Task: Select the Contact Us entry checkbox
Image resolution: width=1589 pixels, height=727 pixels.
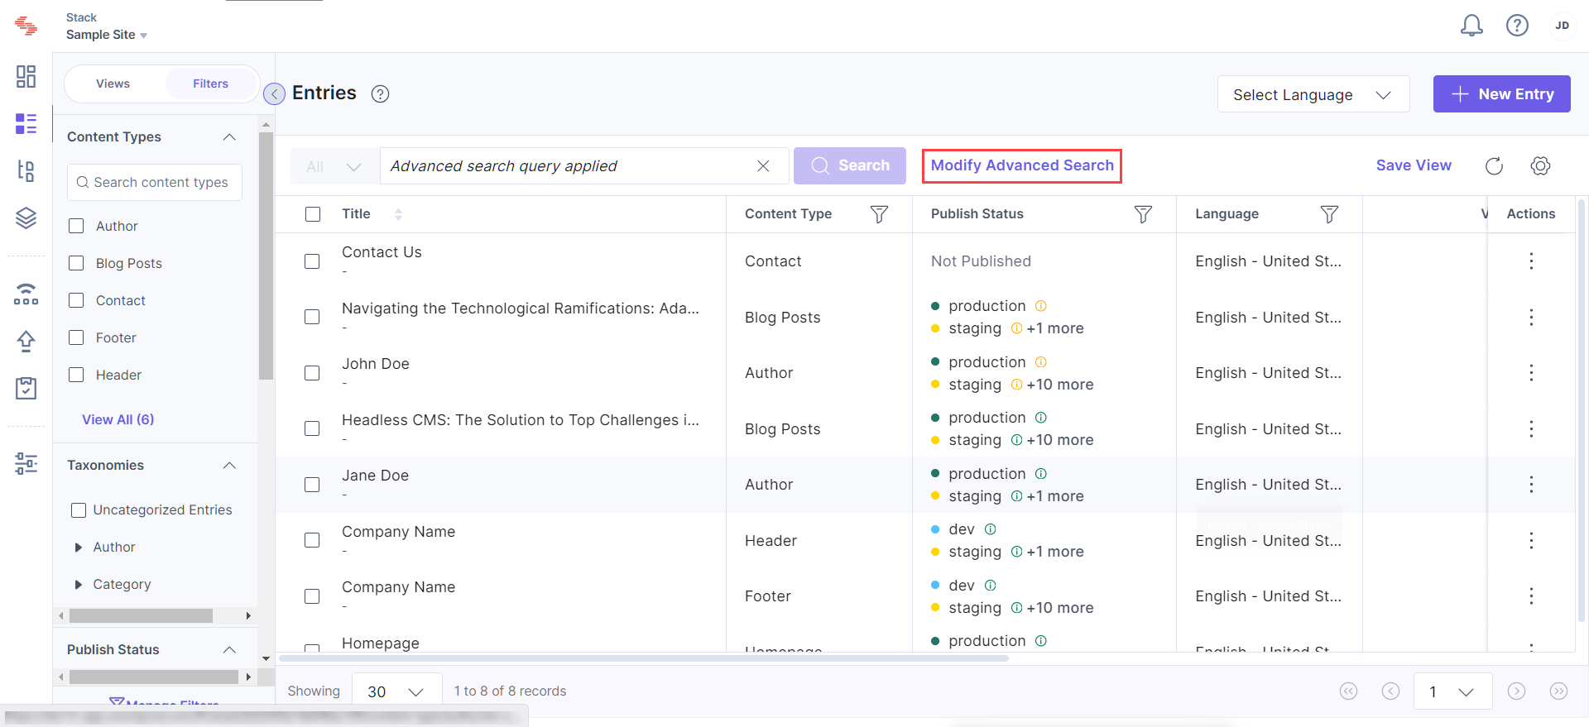Action: (x=312, y=261)
